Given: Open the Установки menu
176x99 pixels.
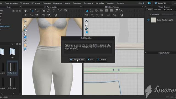Looking at the screenshot, I should (x=110, y=3).
